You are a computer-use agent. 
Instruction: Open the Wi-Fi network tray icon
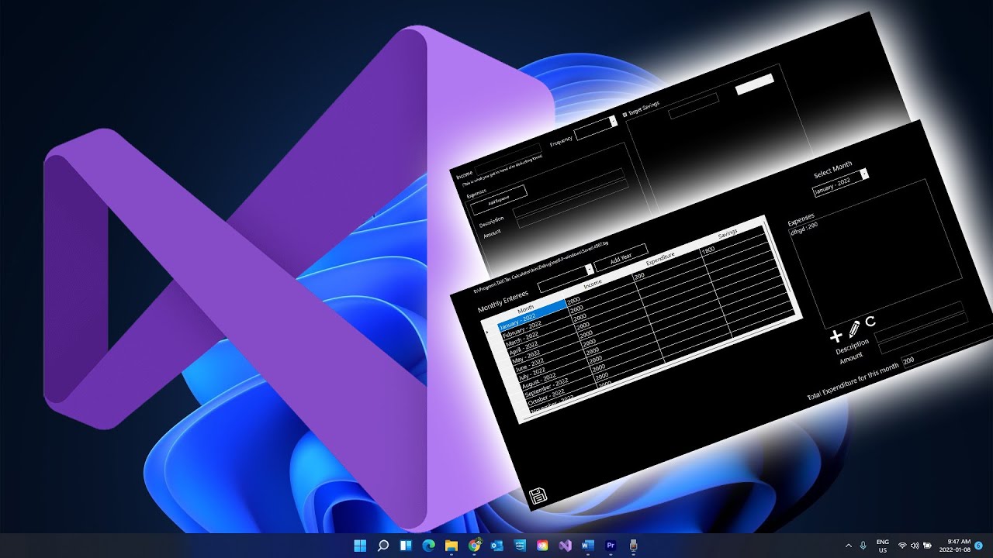tap(902, 546)
